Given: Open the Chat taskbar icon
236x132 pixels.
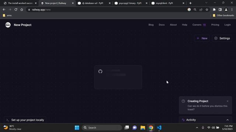Looking at the screenshot, I should point(135,128).
